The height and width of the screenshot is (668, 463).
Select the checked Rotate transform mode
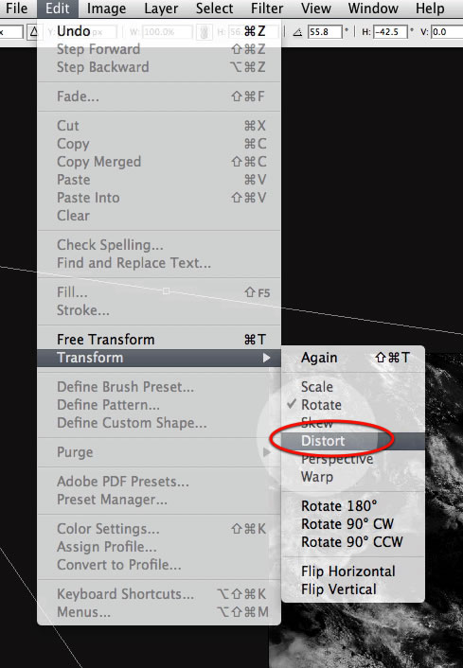321,405
